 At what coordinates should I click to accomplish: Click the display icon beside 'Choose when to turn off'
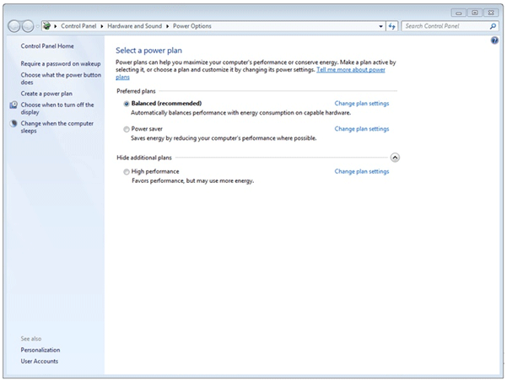(x=13, y=105)
